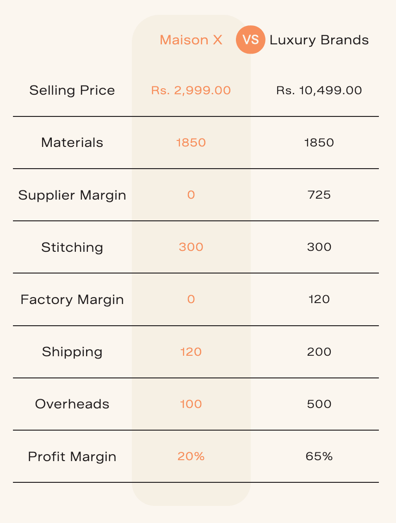The image size is (396, 523).
Task: Click Luxury Brands profit margin 65%
Action: point(319,456)
